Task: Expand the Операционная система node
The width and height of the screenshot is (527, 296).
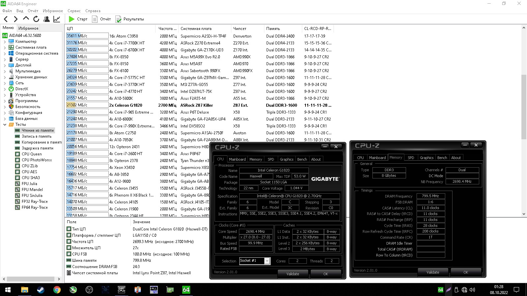Action: click(x=5, y=54)
